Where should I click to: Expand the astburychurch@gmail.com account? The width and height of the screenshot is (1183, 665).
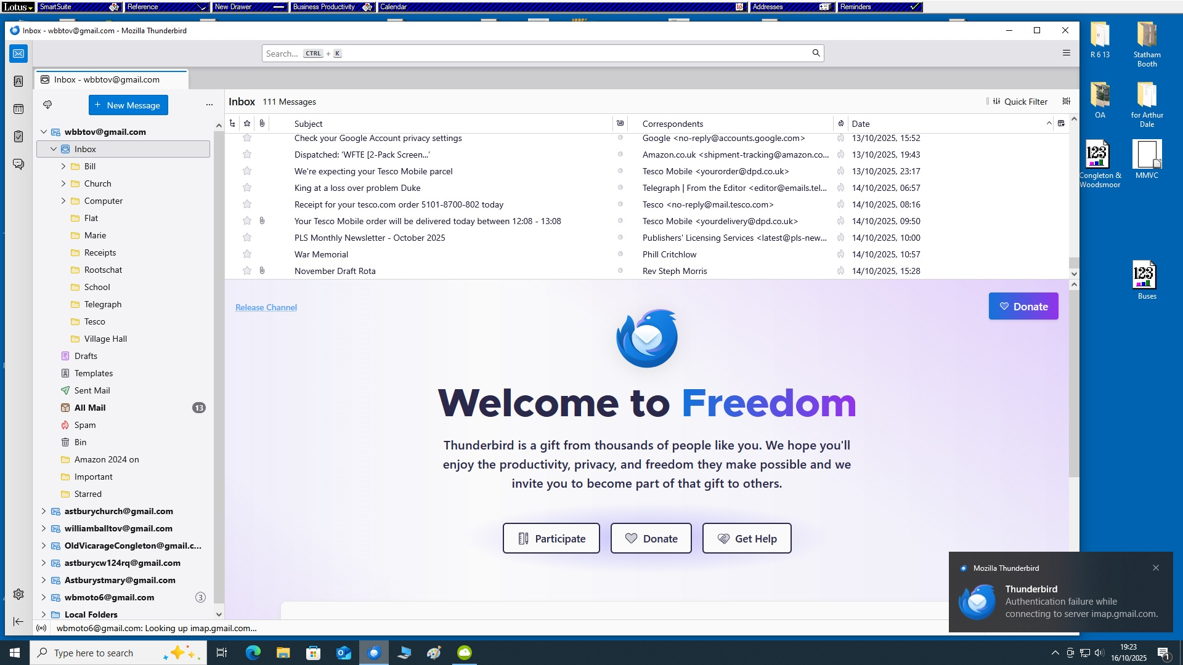click(43, 511)
